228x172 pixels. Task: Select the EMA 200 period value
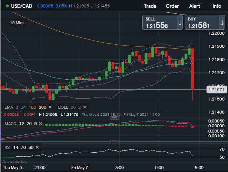[x=43, y=107]
